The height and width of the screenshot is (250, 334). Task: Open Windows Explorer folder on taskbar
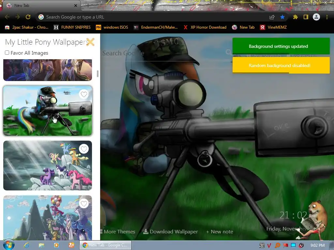(x=41, y=245)
